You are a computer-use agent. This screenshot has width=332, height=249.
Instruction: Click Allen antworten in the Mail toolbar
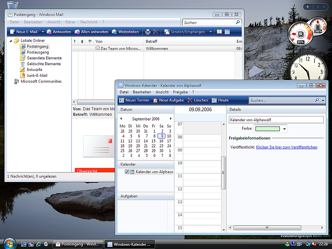tap(91, 32)
